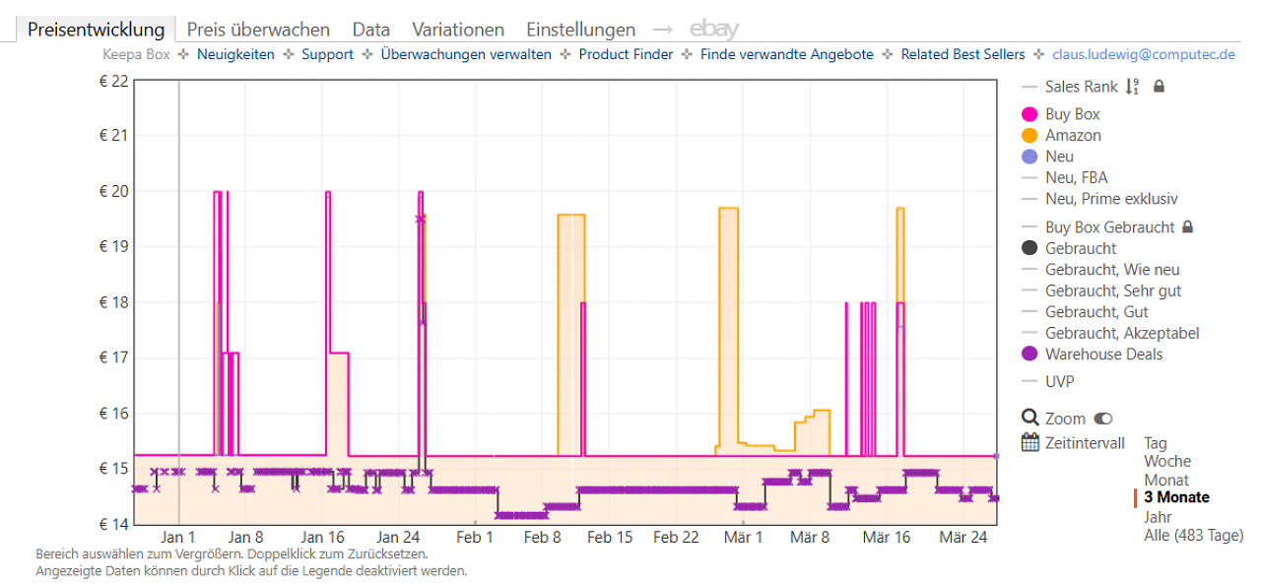This screenshot has height=584, width=1261.
Task: Enable the Neu, FBA legend entry
Action: (1076, 178)
